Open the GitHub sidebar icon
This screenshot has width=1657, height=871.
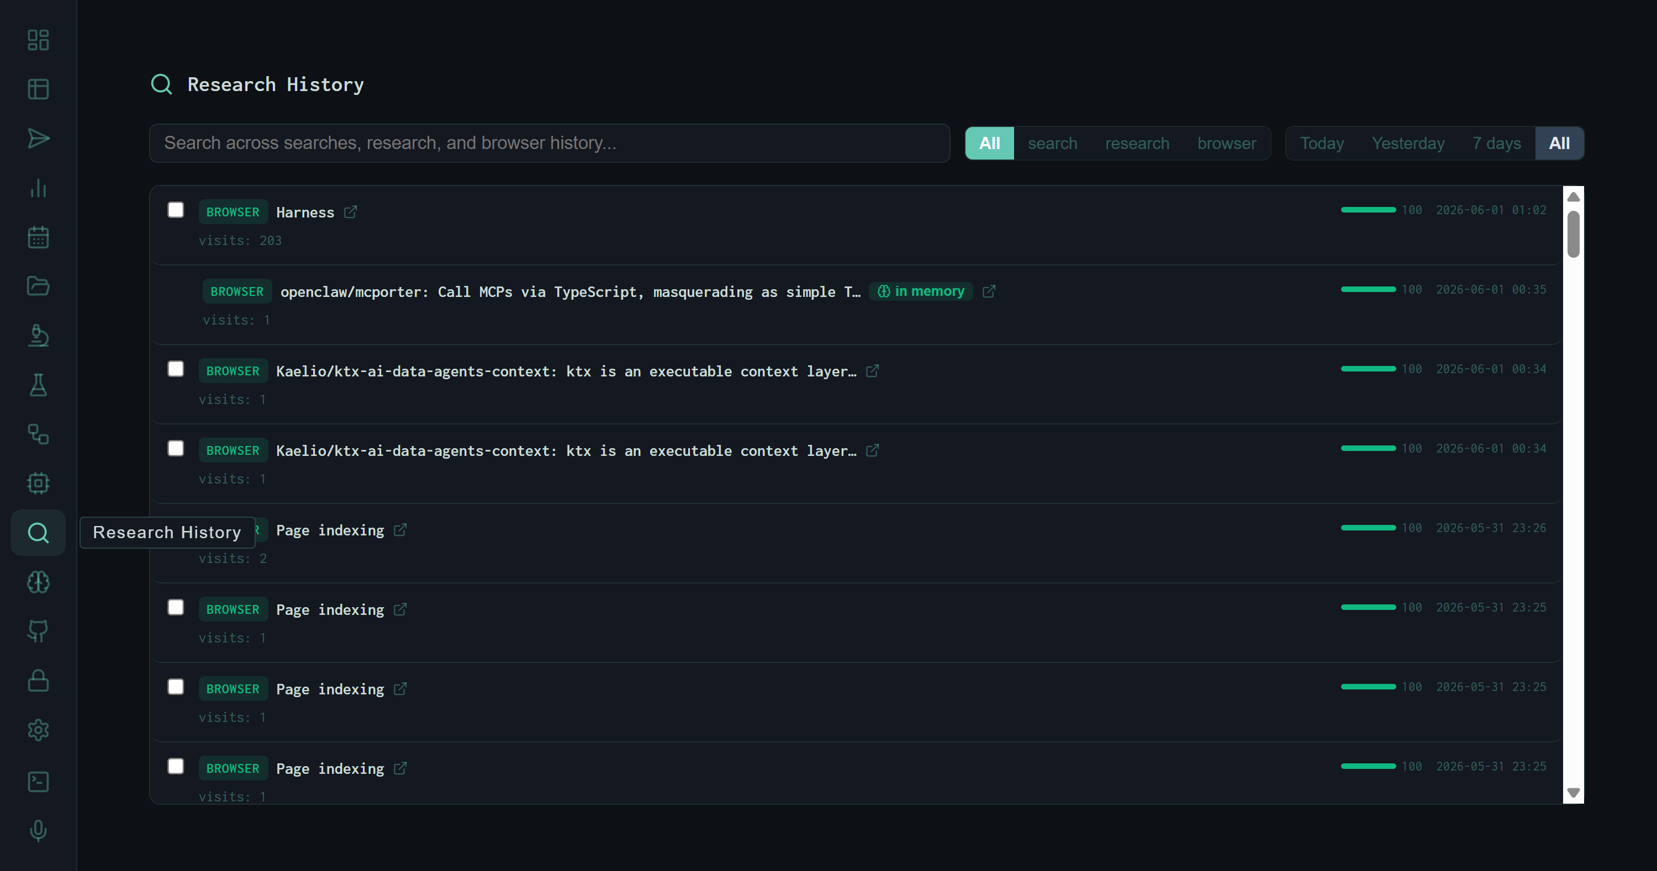pyautogui.click(x=38, y=631)
